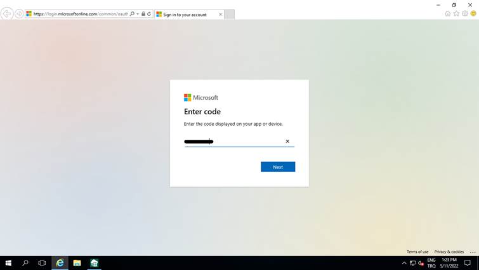Open the ellipsis more options in footer
The height and width of the screenshot is (270, 479).
coord(473,252)
